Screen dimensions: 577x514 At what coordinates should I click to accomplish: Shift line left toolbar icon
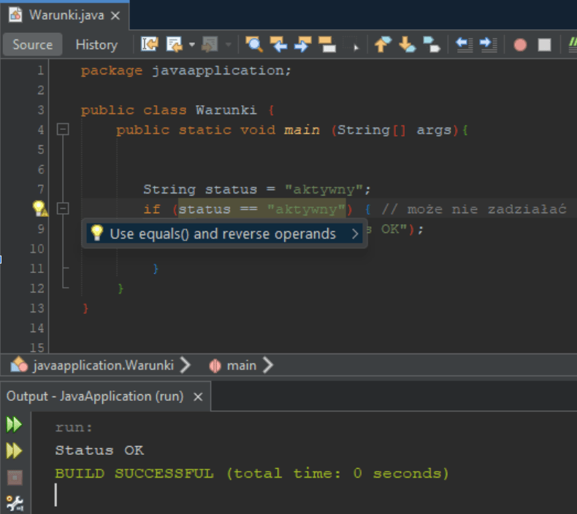pyautogui.click(x=464, y=45)
